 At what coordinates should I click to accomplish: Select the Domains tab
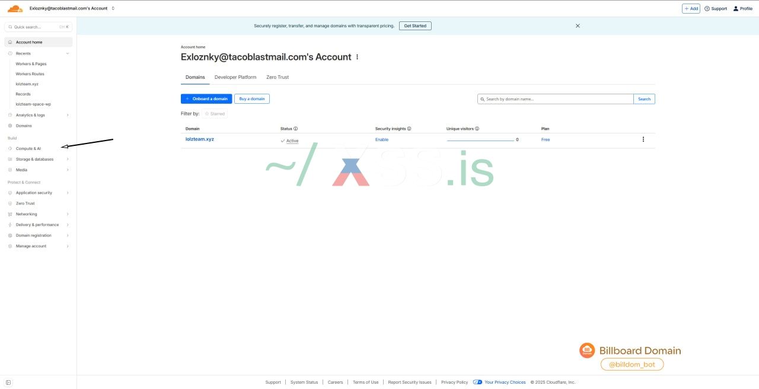coord(195,77)
